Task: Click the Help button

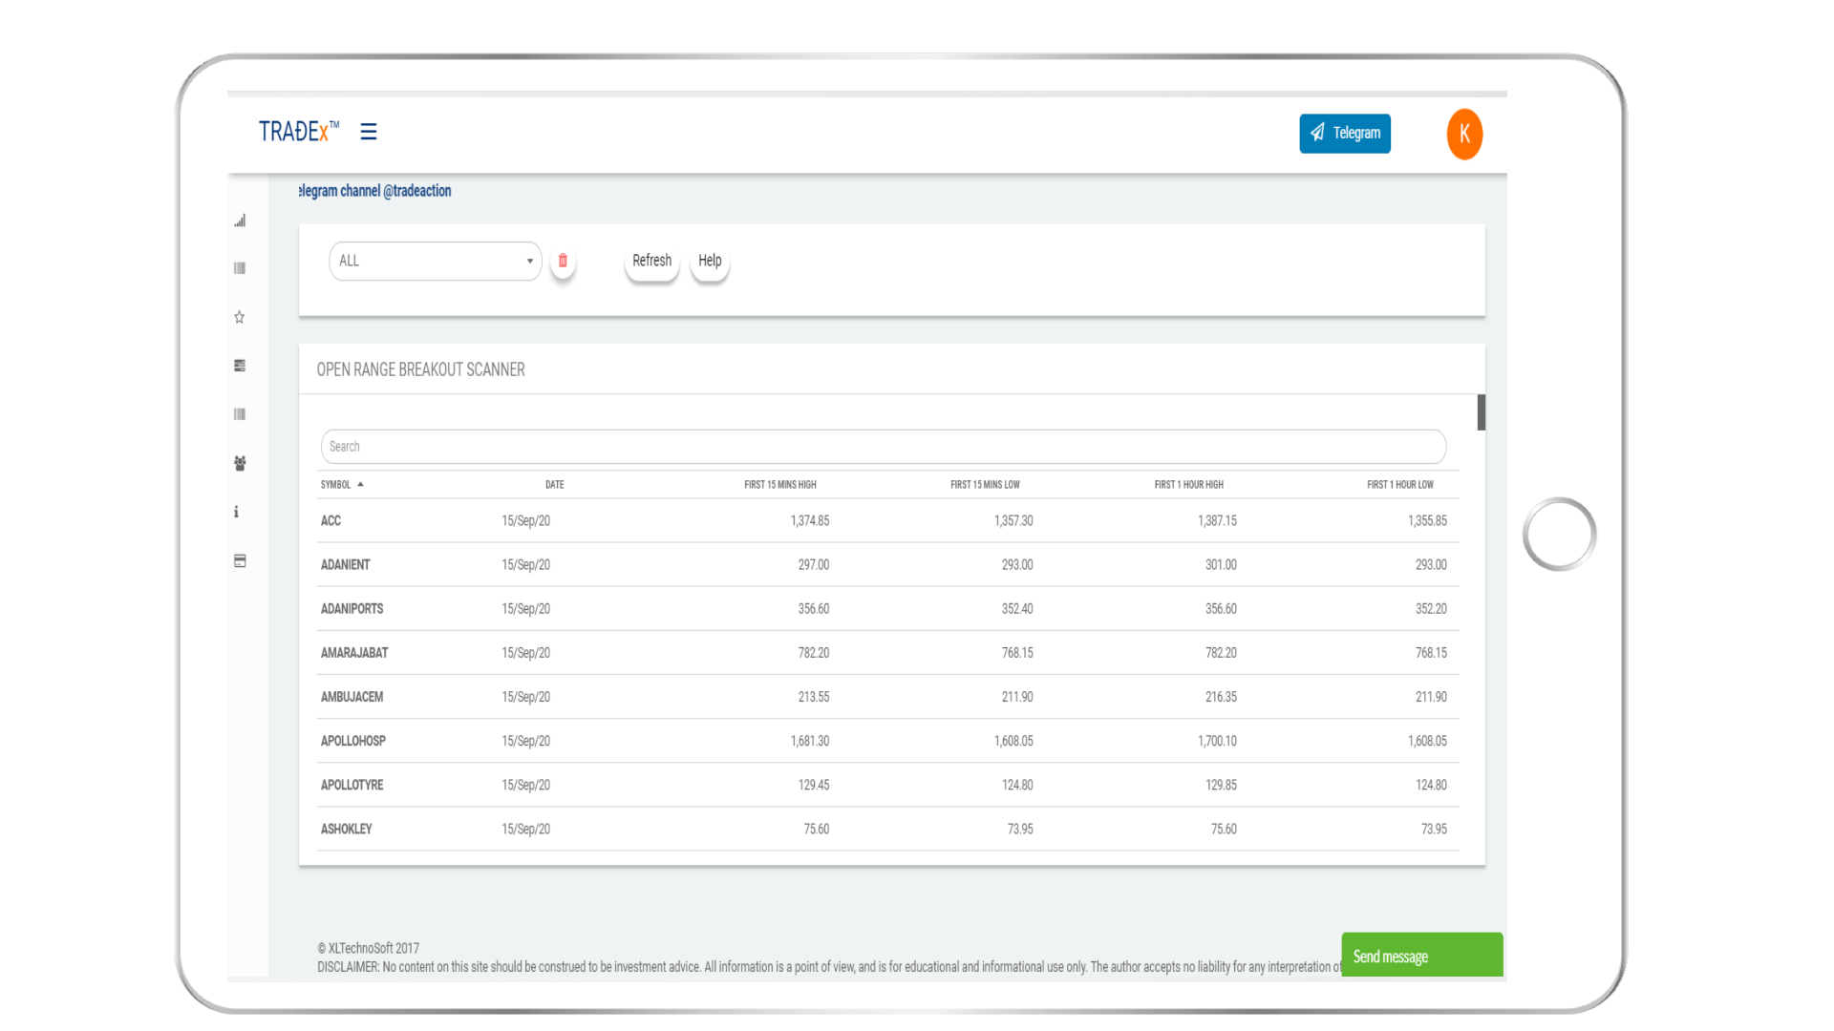Action: tap(710, 261)
